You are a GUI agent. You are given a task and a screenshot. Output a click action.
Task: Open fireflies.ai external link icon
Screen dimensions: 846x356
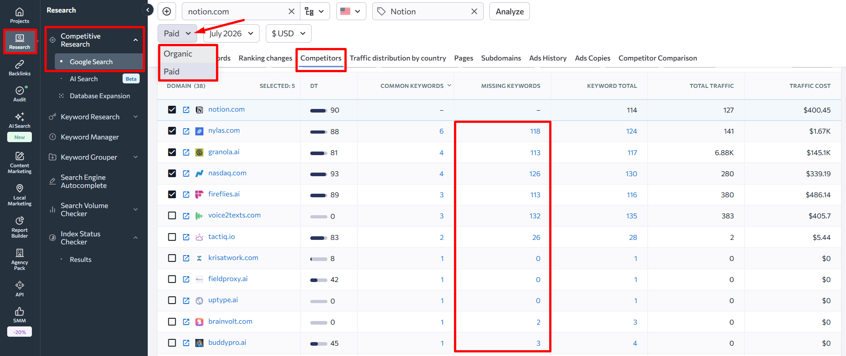pos(186,195)
